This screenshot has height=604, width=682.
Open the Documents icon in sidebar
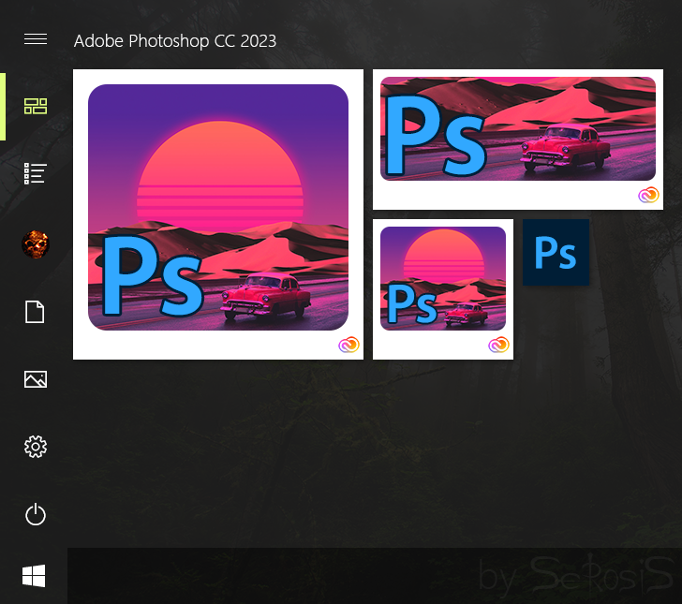36,312
